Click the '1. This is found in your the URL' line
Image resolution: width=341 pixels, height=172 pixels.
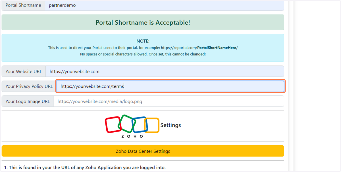[x=85, y=167]
